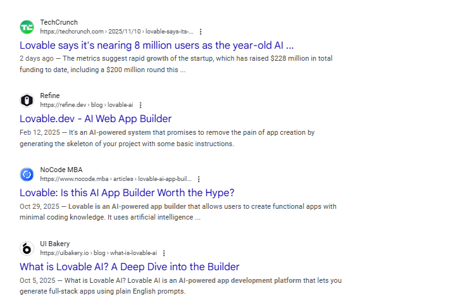Click the snippet dated Oct 29, 2025

[x=178, y=212]
